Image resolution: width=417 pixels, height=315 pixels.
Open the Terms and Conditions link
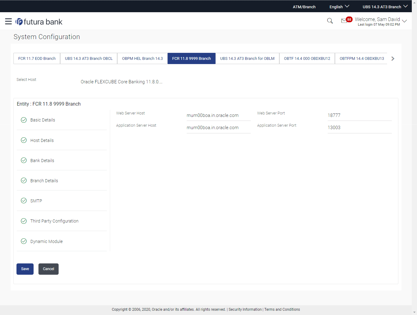(x=282, y=310)
